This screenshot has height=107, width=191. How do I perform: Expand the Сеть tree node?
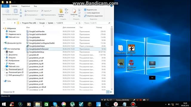(3, 81)
